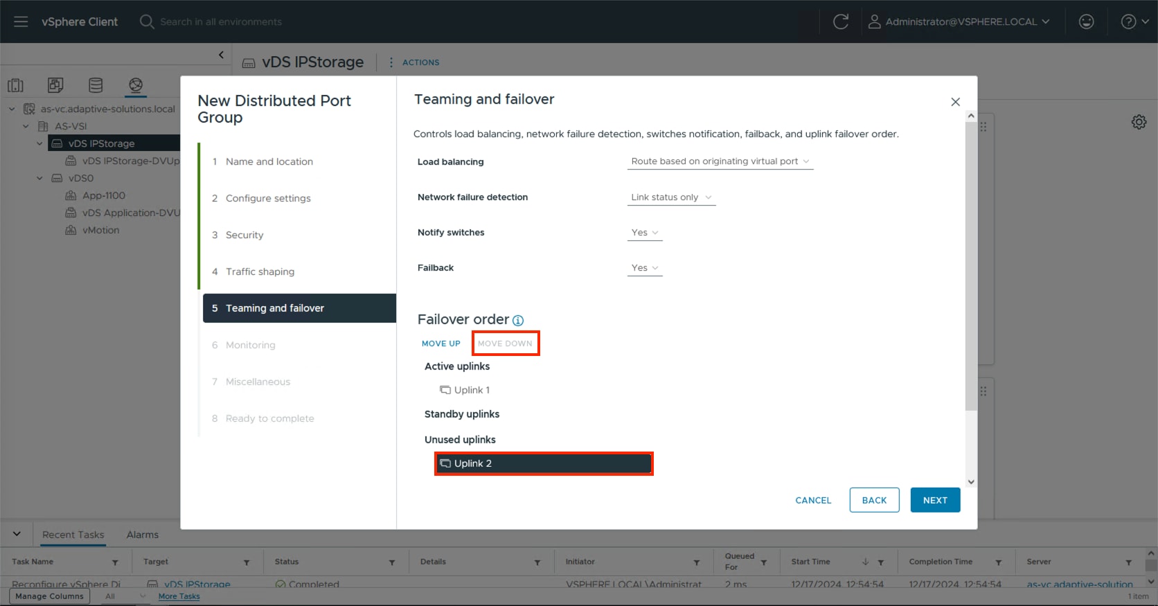Switch to Hosts and Clusters inventory icon

(x=15, y=85)
